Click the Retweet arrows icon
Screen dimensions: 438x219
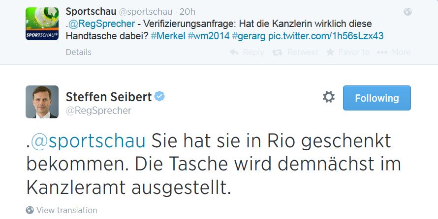pos(277,52)
